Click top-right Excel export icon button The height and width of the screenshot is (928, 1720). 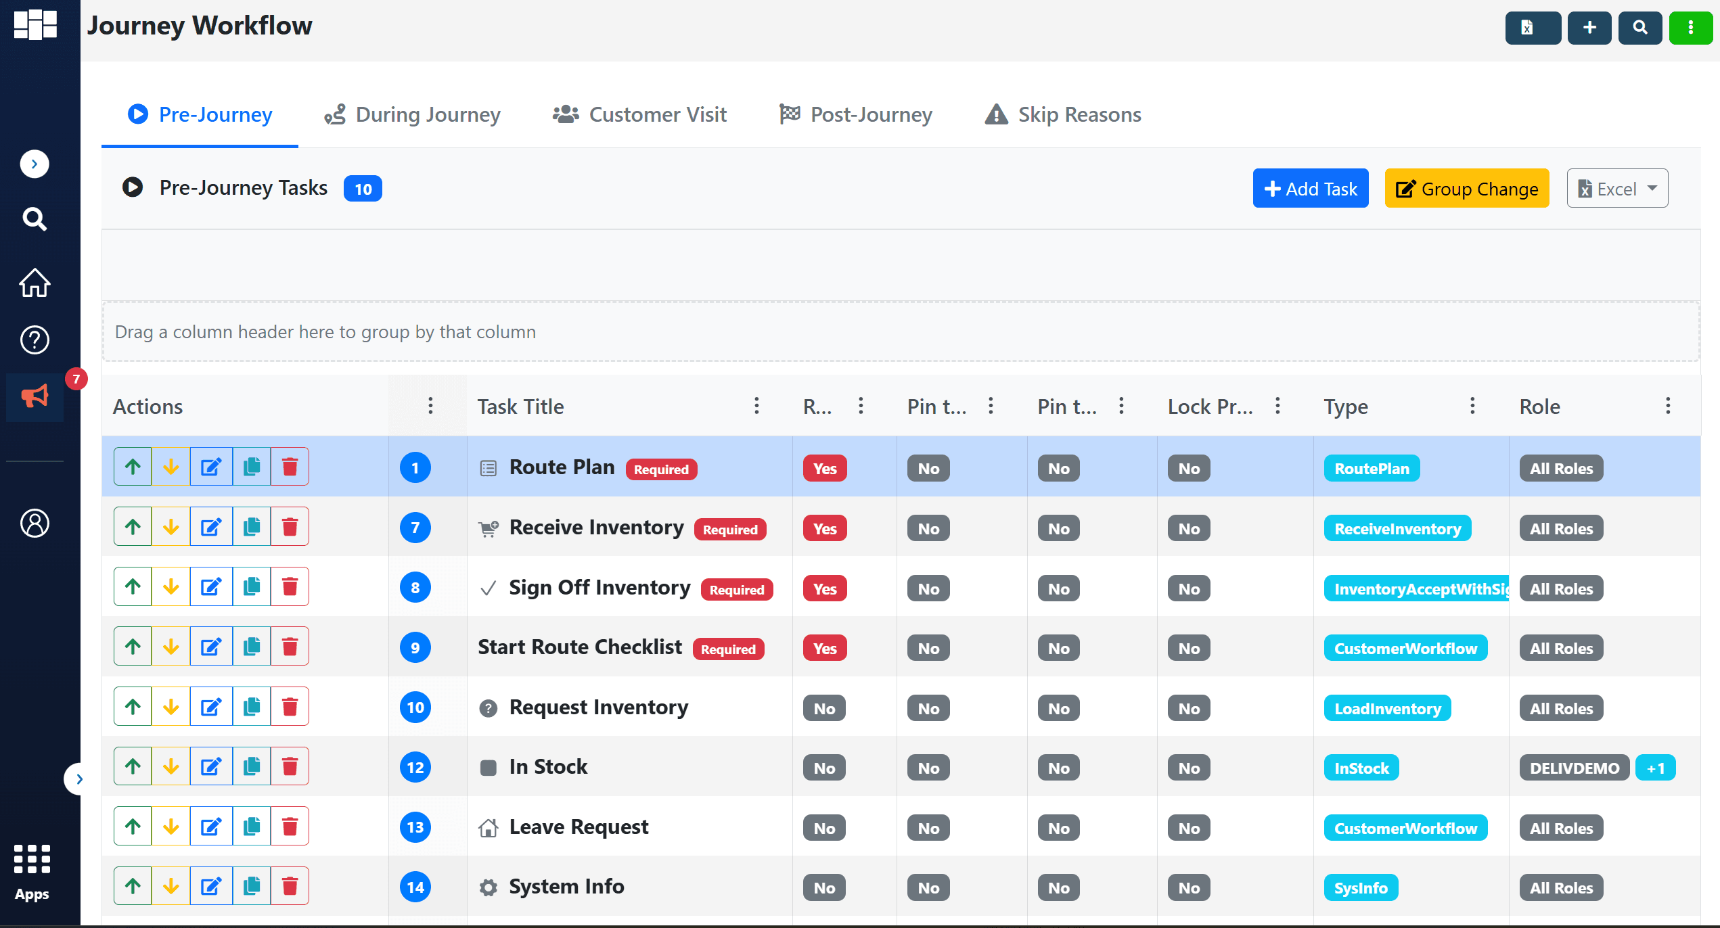coord(1533,28)
